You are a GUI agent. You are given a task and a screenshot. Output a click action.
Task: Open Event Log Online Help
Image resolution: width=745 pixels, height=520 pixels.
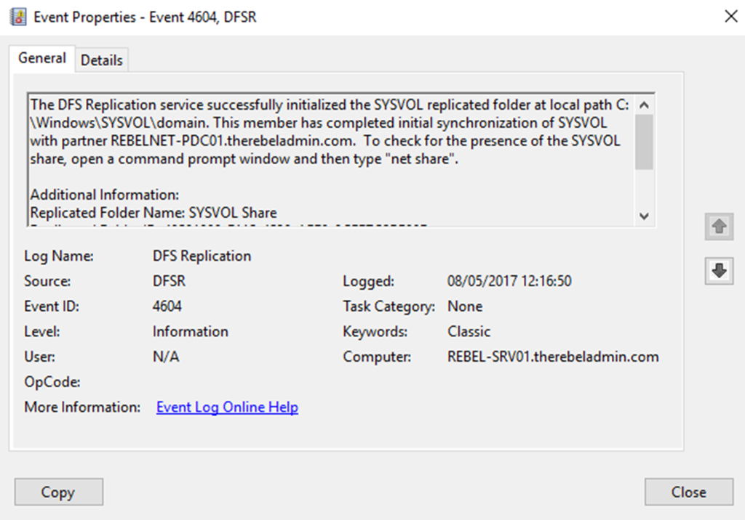[x=226, y=407]
